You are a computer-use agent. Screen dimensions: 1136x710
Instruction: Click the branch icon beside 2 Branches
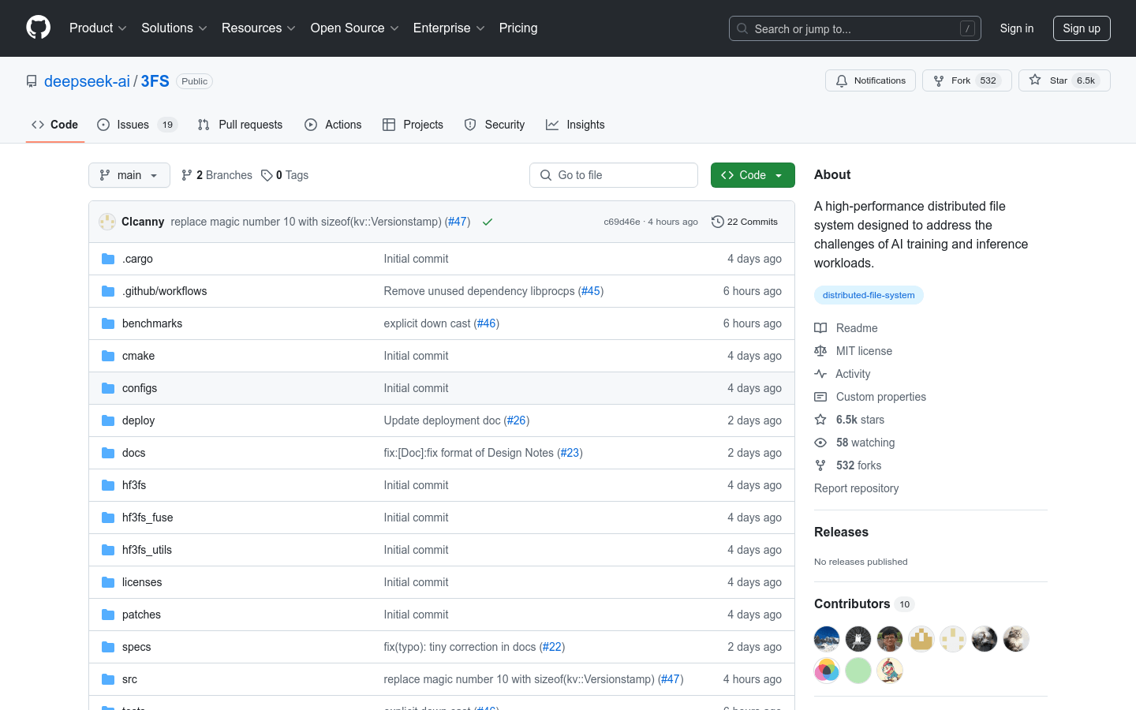pos(187,175)
